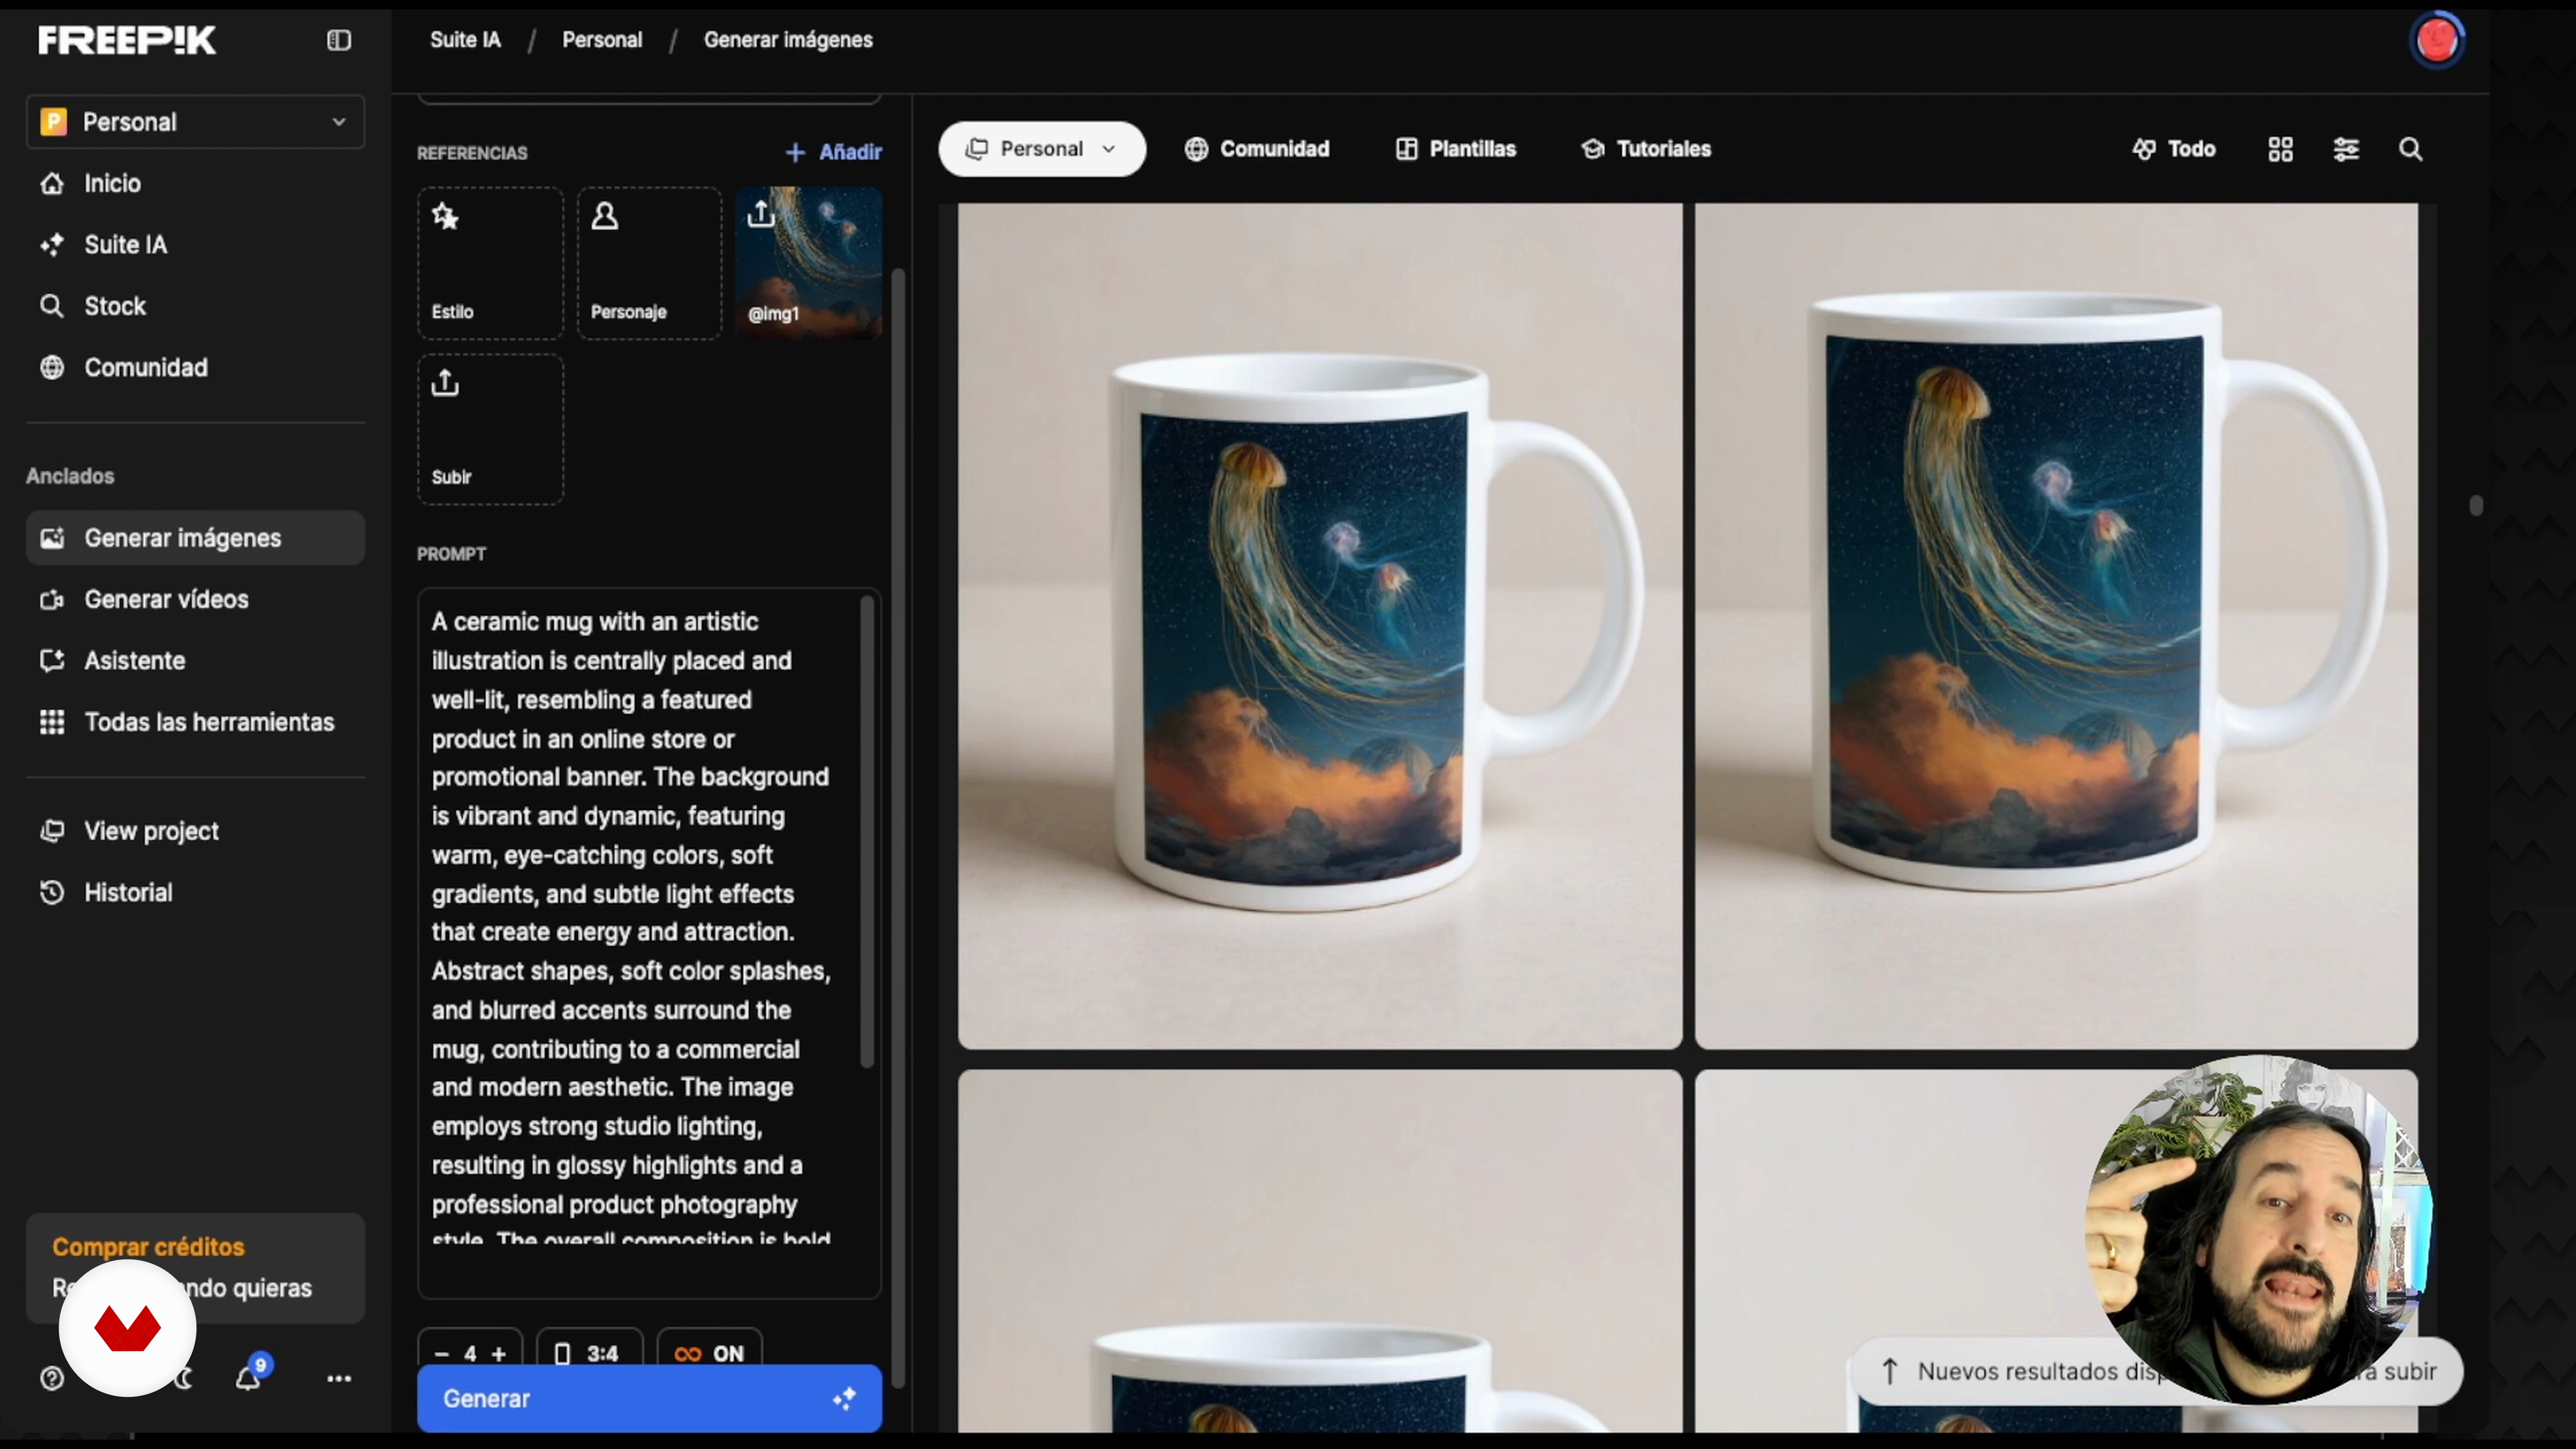Open the filter sliders settings
This screenshot has width=2576, height=1449.
2346,149
